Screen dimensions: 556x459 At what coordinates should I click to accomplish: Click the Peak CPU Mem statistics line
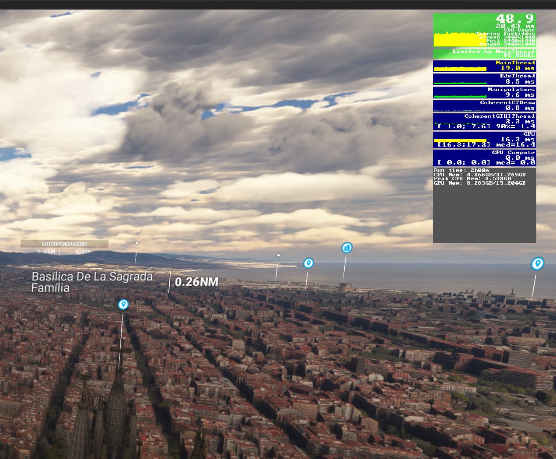[x=472, y=179]
